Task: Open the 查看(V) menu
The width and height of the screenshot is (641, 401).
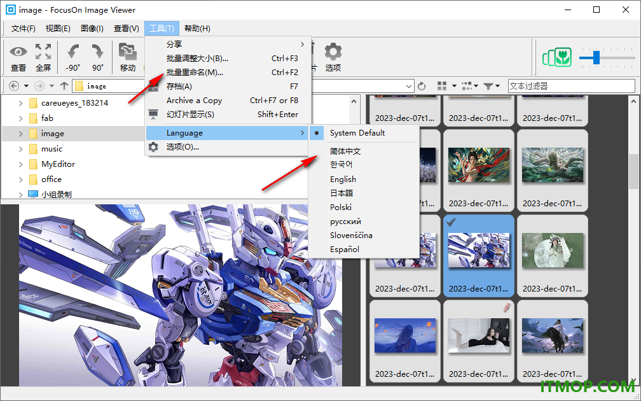Action: [x=127, y=28]
